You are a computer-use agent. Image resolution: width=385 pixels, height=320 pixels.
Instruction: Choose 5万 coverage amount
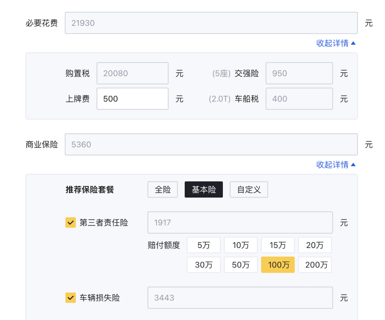click(x=204, y=245)
